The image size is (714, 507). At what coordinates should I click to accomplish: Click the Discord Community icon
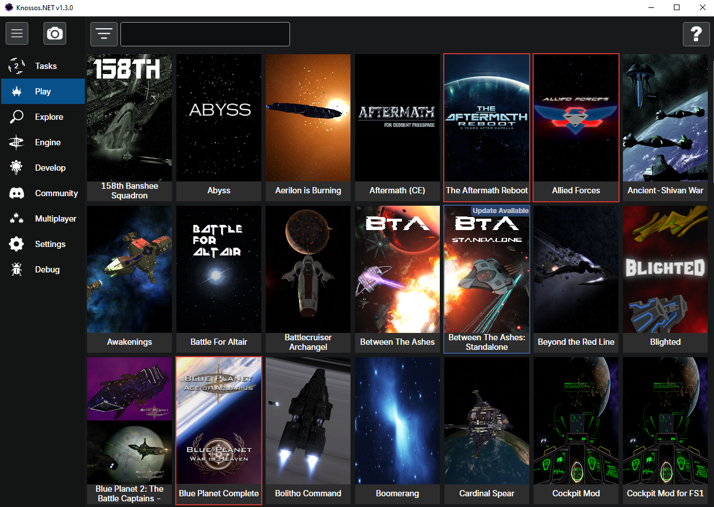[16, 193]
